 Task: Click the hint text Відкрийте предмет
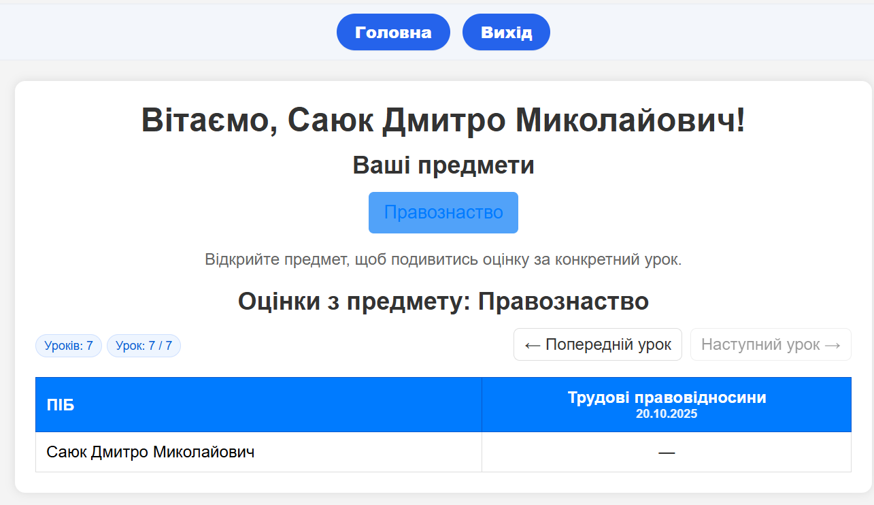pyautogui.click(x=443, y=260)
